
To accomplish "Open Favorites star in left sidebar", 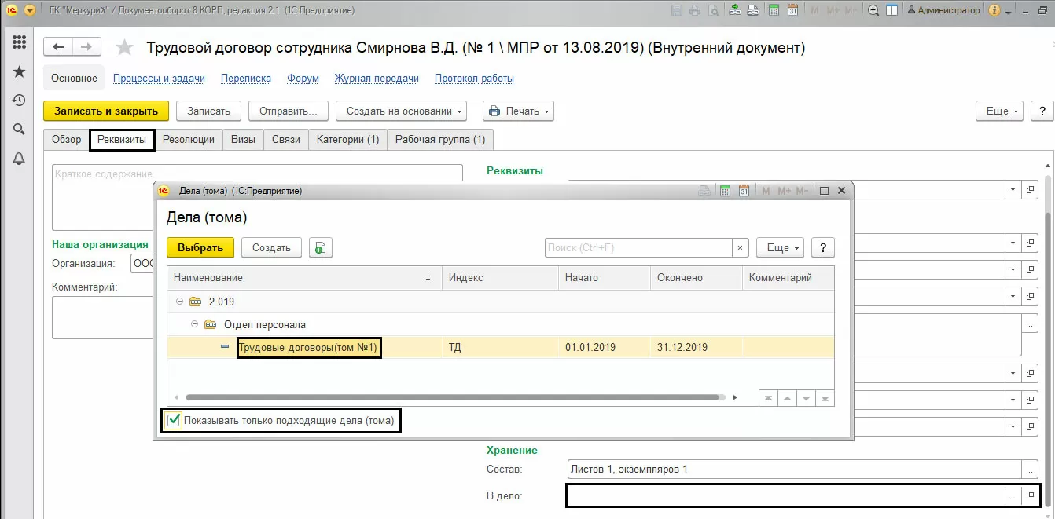I will (19, 71).
